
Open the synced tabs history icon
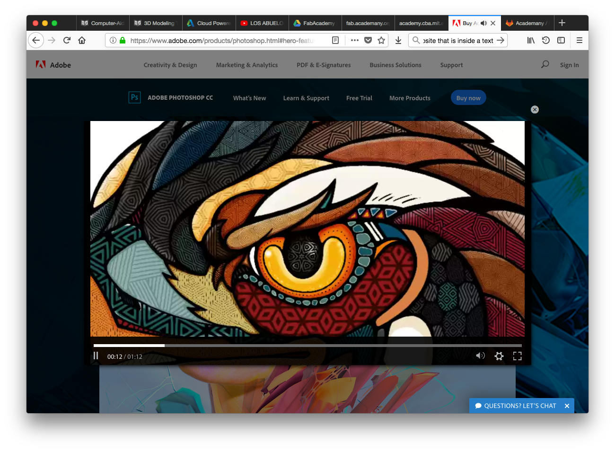[x=546, y=41]
